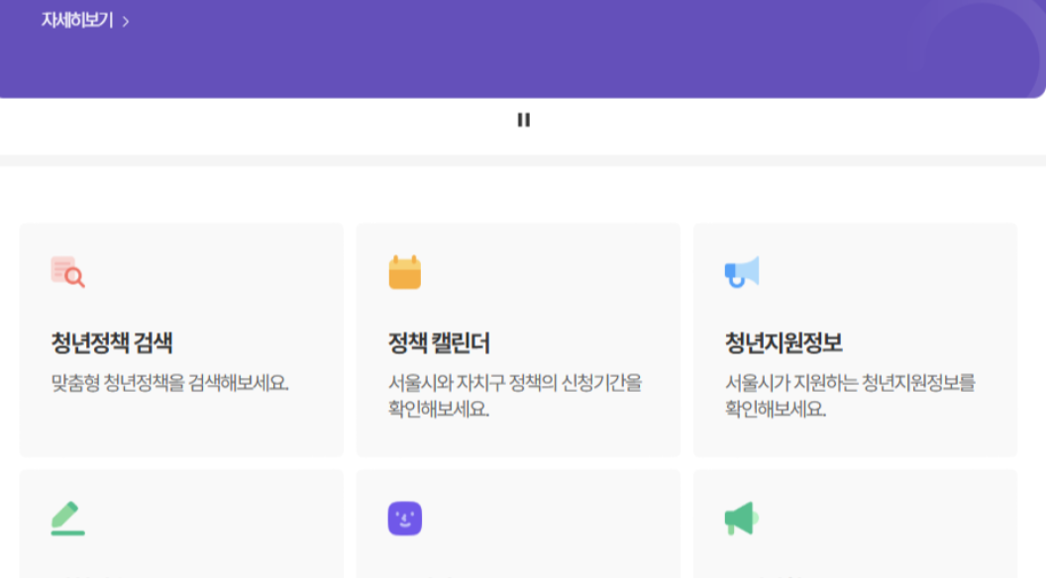Screen dimensions: 1046x578
Task: Open the 청년지원정보 card title
Action: pos(784,343)
